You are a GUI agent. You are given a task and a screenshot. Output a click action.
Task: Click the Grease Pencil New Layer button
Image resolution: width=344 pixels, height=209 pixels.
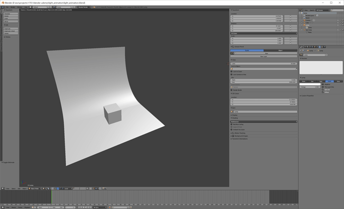[x=264, y=56]
